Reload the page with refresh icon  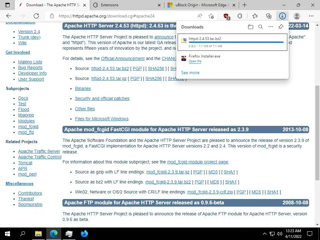tap(36, 16)
